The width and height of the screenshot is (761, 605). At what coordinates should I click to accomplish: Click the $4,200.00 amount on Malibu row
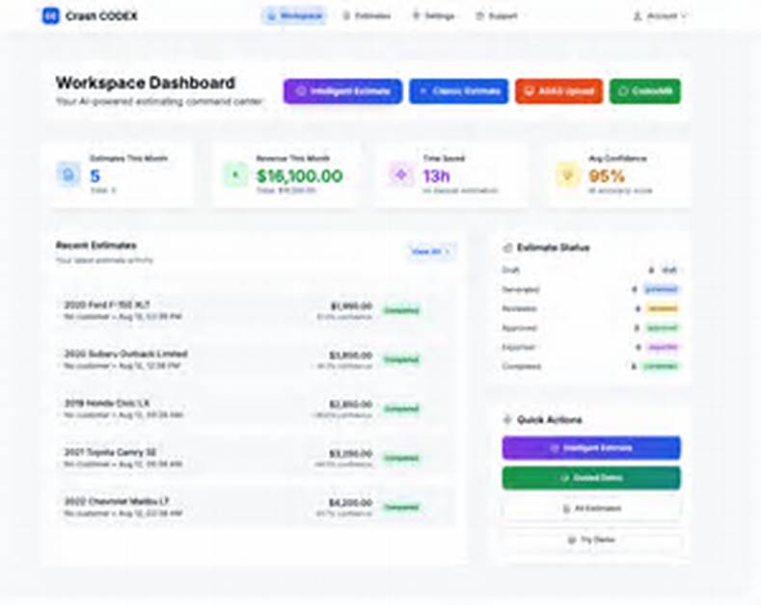[350, 502]
